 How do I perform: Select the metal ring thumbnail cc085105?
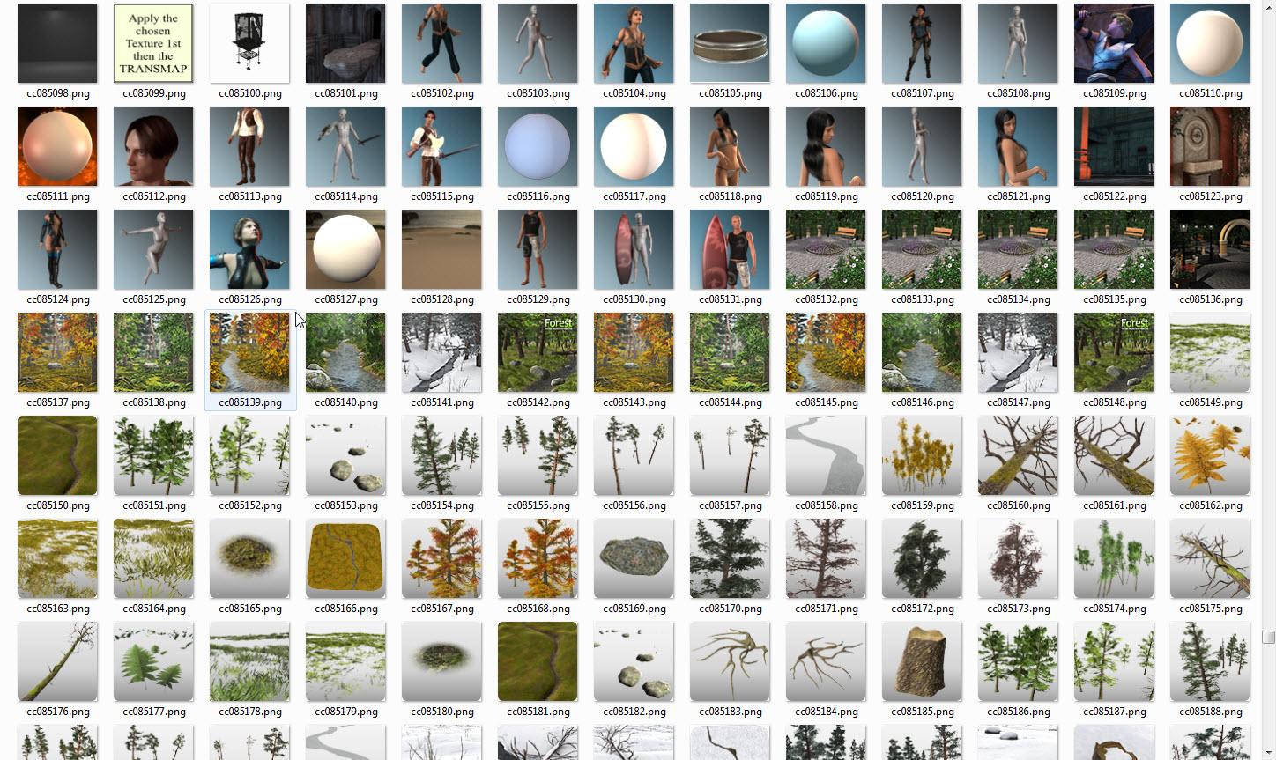pyautogui.click(x=730, y=43)
